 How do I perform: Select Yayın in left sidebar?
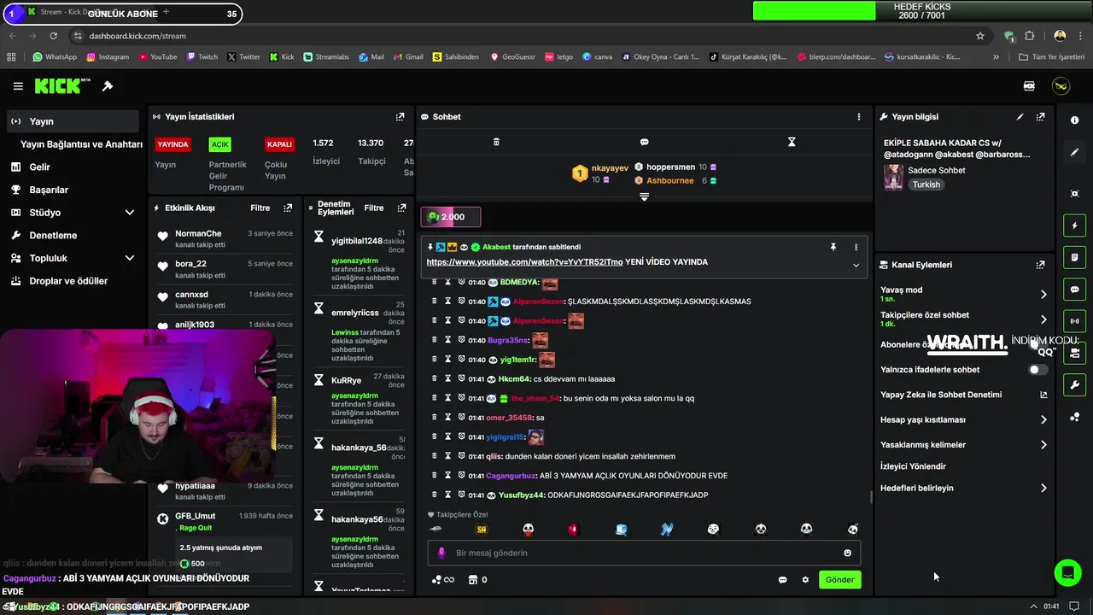(72, 121)
